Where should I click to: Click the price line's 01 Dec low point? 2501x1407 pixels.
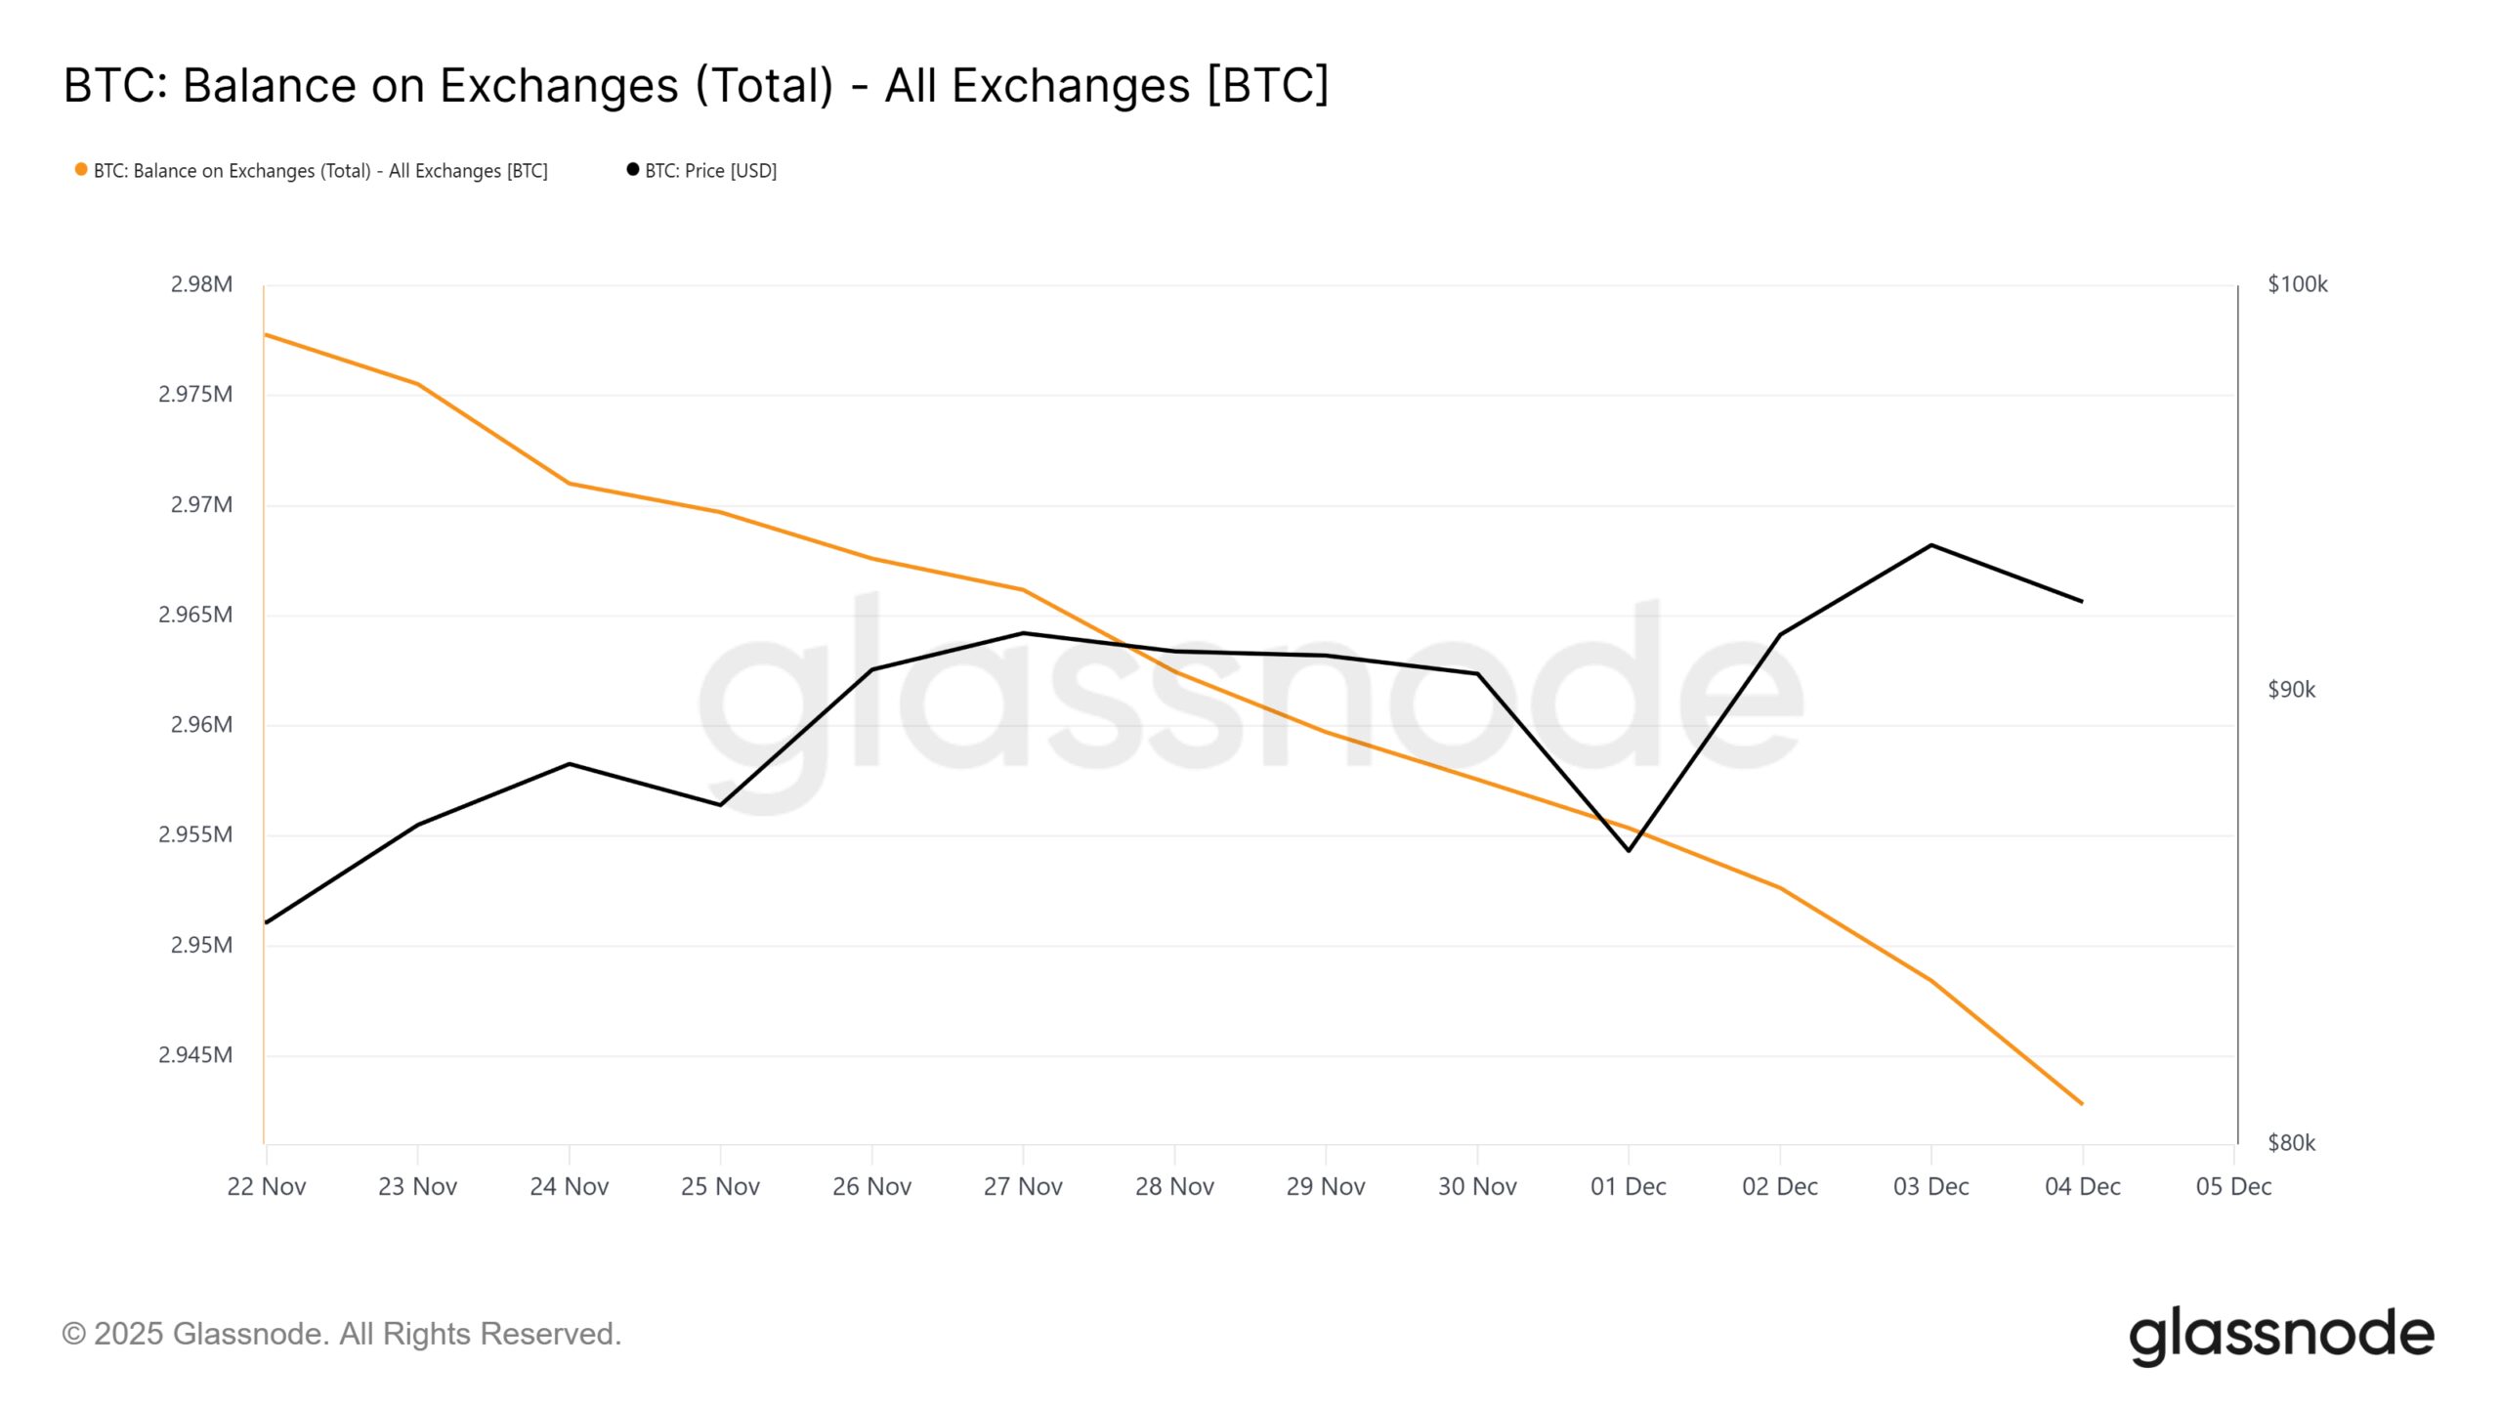[x=1629, y=850]
